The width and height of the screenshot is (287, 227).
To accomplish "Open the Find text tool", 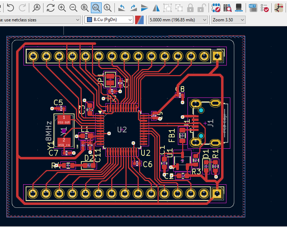I will pyautogui.click(x=36, y=7).
